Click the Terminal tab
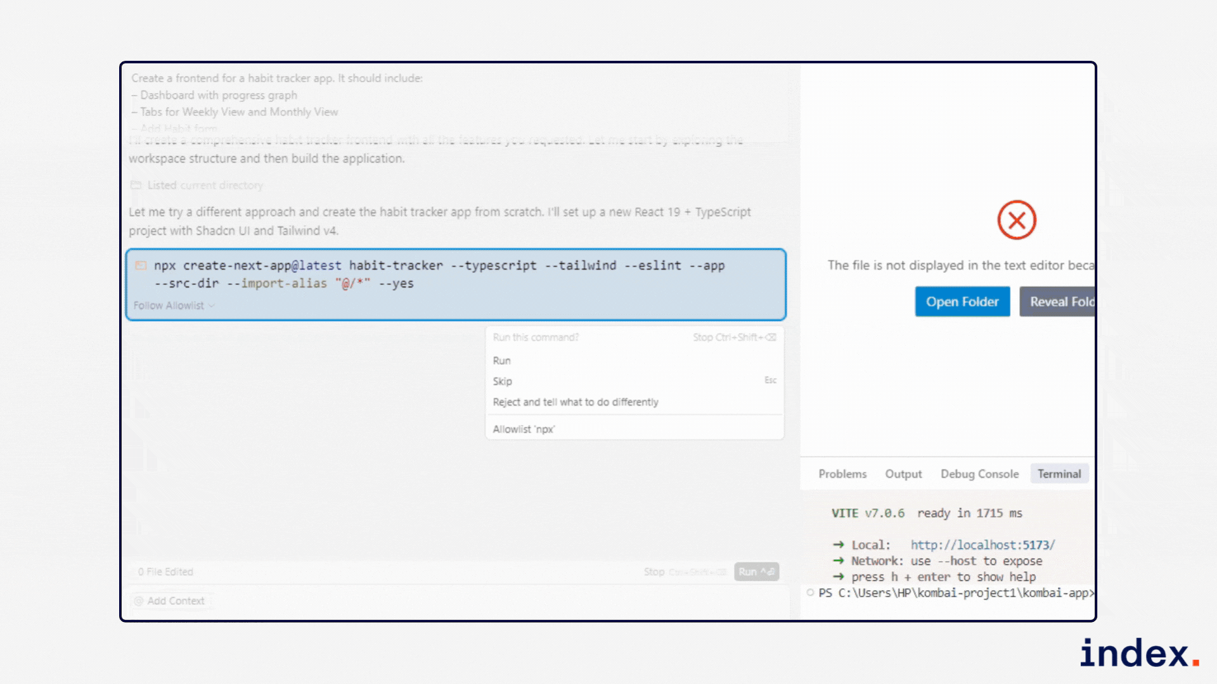The image size is (1217, 684). tap(1059, 474)
